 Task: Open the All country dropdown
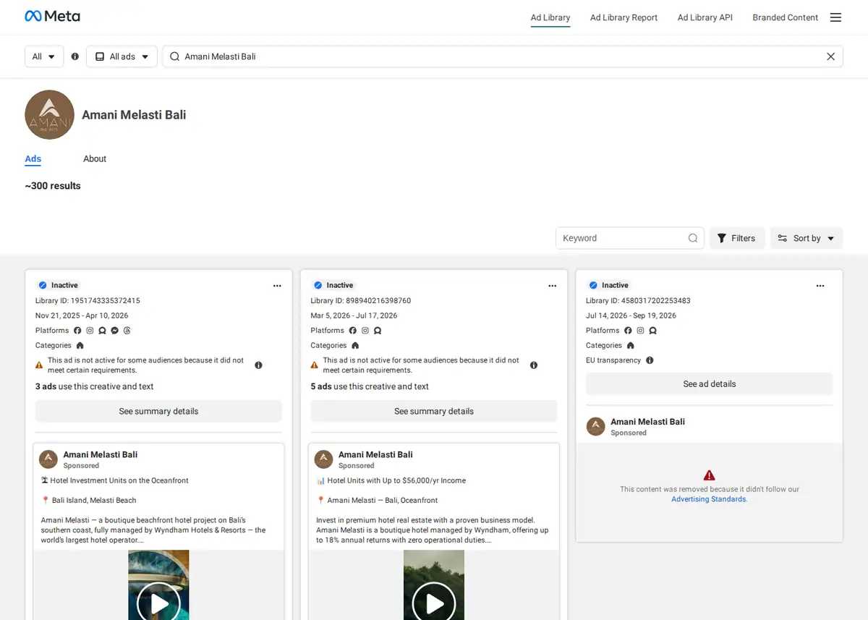[x=44, y=56]
